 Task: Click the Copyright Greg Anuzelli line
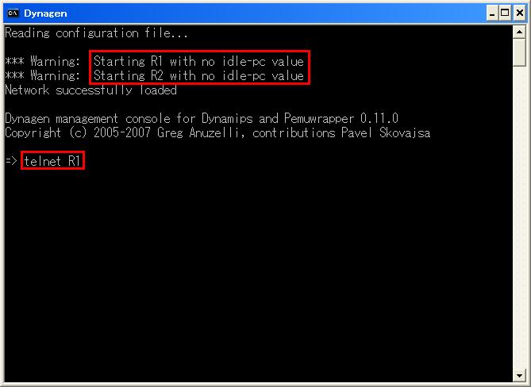click(x=217, y=132)
